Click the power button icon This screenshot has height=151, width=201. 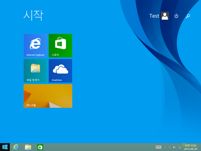point(177,16)
